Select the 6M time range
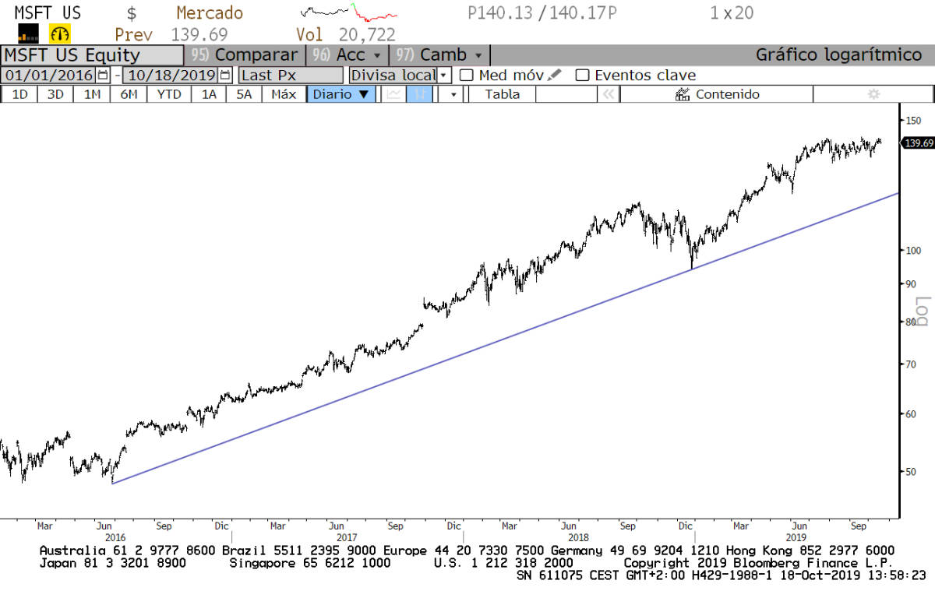Viewport: 935px width, 598px height. coord(129,94)
